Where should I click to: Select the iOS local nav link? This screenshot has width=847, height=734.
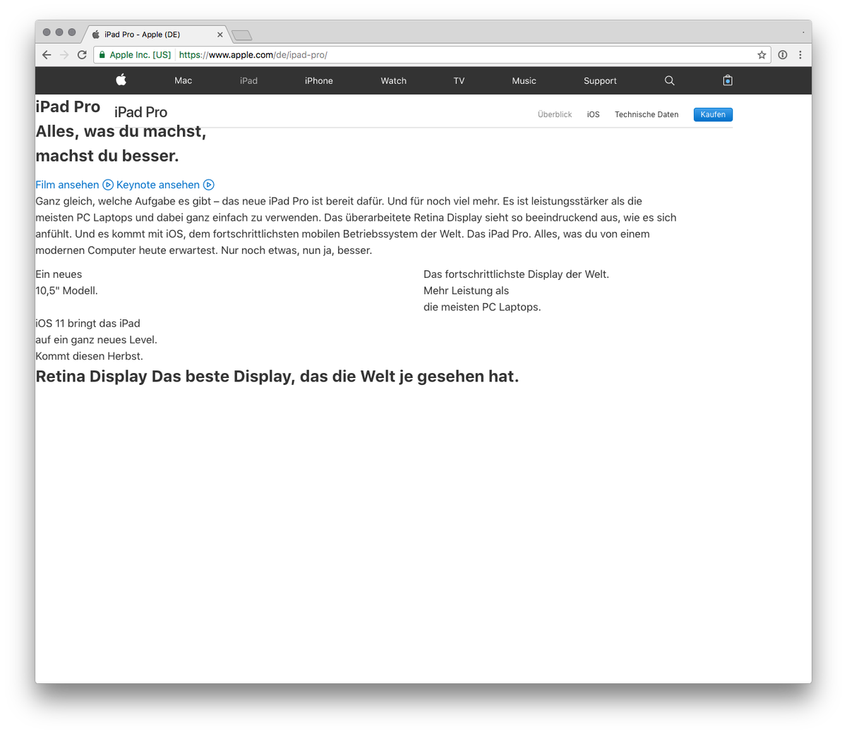pos(594,114)
